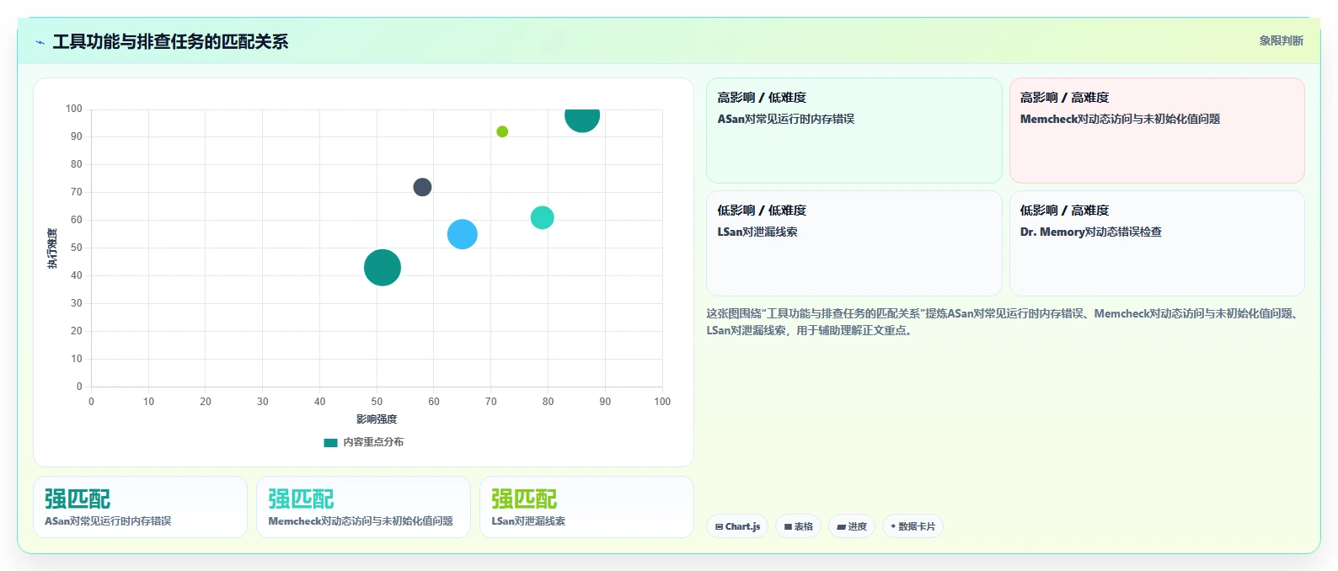Viewport: 1338px width, 571px height.
Task: Click the dark navy bubble near x=58
Action: [x=422, y=187]
